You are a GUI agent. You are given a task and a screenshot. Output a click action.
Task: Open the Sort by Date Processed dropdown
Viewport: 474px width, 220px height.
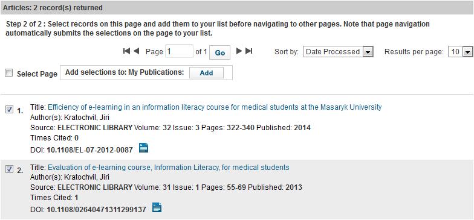tap(338, 52)
